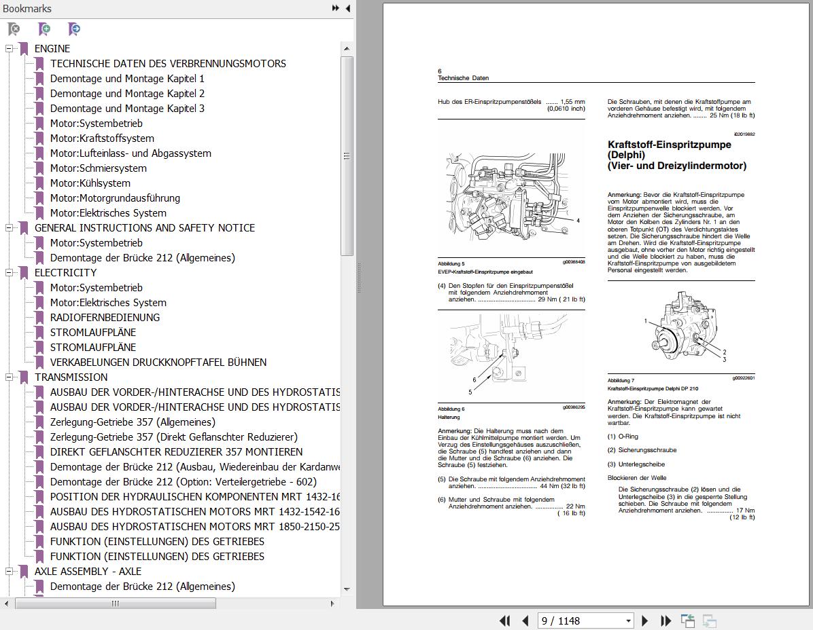The height and width of the screenshot is (630, 813).
Task: Open Demontage und Montage Kapitel 2
Action: pos(127,94)
